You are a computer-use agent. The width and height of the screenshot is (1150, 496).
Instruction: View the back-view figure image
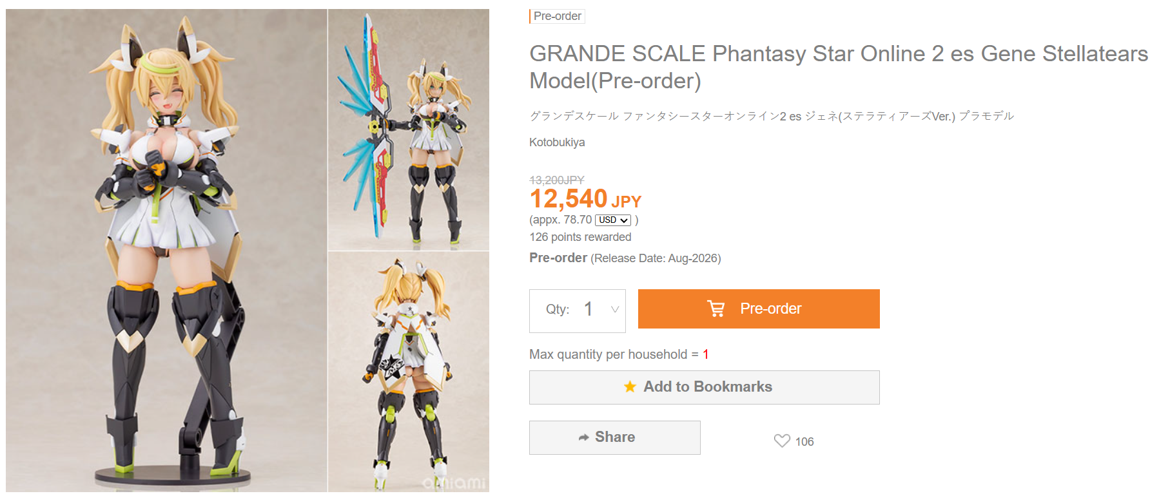click(x=408, y=372)
